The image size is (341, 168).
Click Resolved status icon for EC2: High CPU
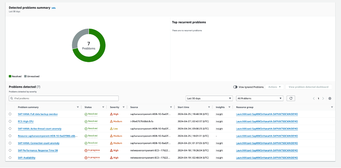coord(86,121)
